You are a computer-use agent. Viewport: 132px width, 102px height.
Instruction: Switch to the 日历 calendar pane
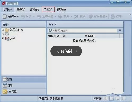(24, 85)
